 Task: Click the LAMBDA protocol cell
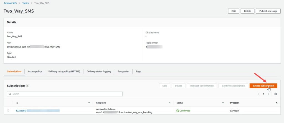tap(234, 111)
